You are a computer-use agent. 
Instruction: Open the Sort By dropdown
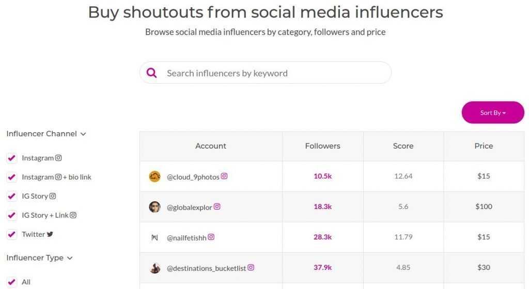[492, 113]
